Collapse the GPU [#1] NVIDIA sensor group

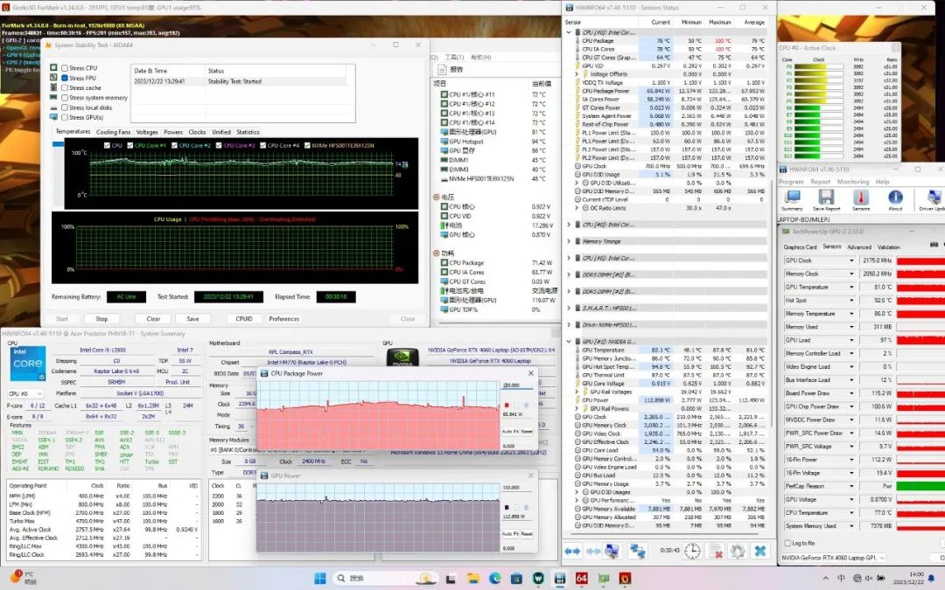tap(569, 342)
